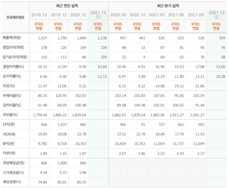Click the 2,011.27 reserve ratio value

click(176, 115)
